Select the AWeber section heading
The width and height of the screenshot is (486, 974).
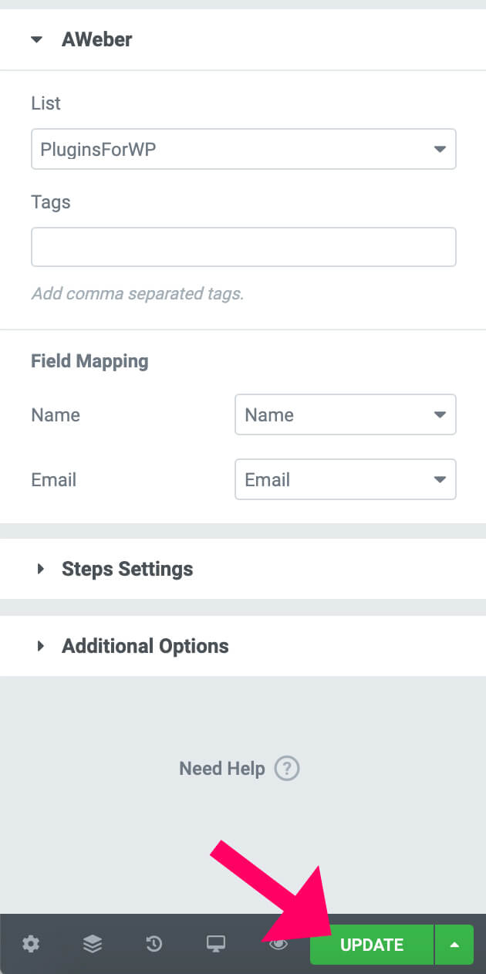pyautogui.click(x=96, y=39)
